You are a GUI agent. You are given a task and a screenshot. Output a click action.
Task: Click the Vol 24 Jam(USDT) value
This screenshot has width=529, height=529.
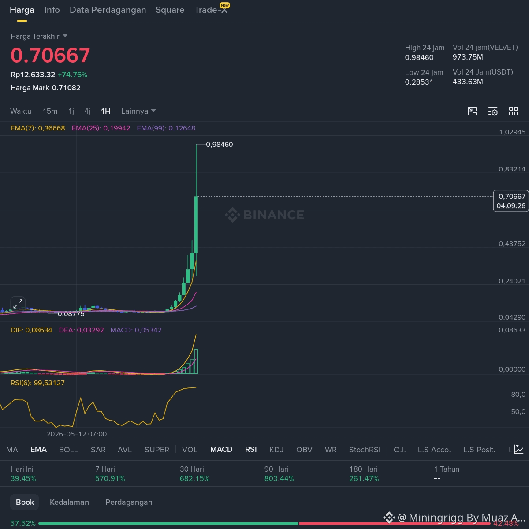click(x=468, y=82)
